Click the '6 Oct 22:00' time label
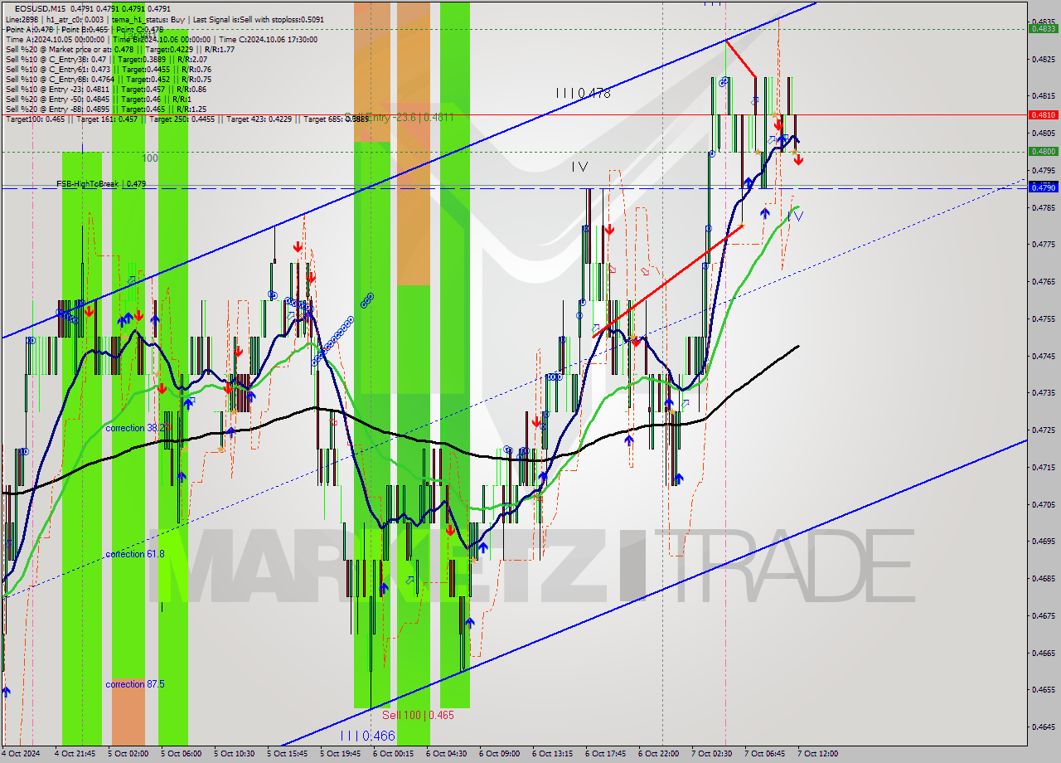The height and width of the screenshot is (763, 1061). pyautogui.click(x=658, y=754)
